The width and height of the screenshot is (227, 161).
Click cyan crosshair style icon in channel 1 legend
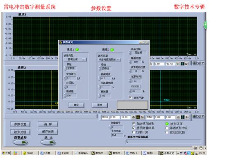click(x=182, y=64)
